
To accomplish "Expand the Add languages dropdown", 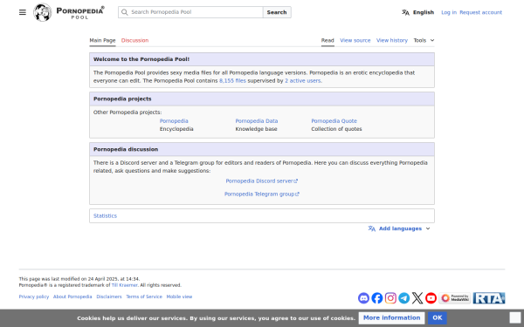I will pos(399,228).
